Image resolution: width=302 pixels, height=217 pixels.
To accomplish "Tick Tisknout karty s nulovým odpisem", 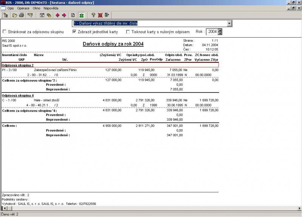I will pos(128,32).
